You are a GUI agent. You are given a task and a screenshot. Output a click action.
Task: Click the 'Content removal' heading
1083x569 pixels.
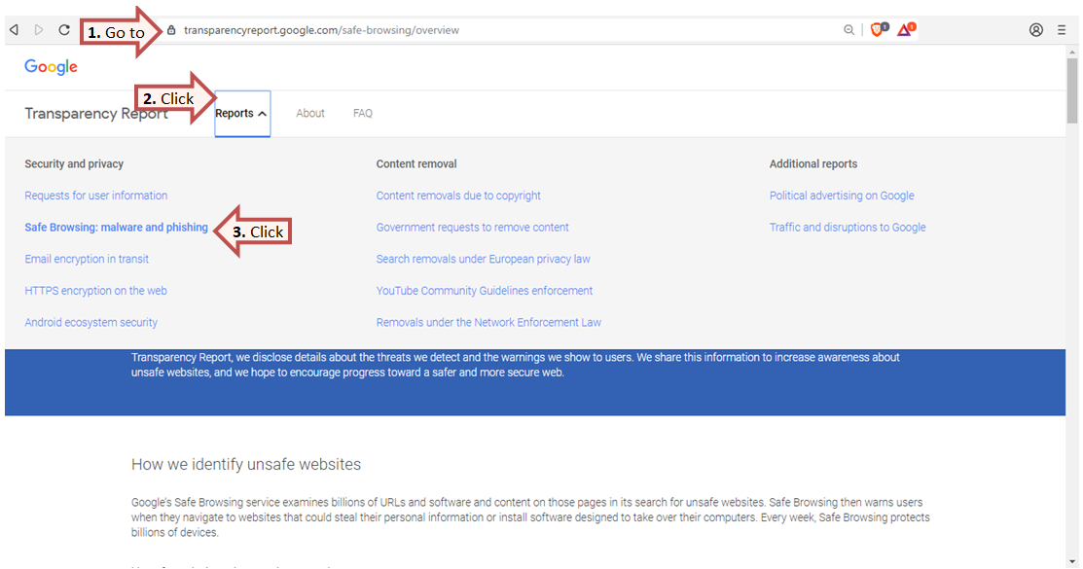coord(416,163)
